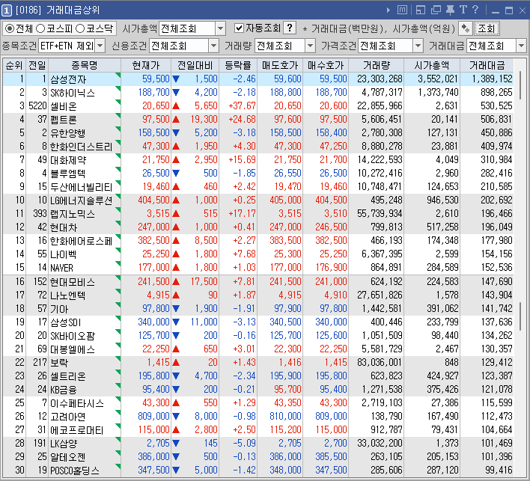Select the 유한양행 stock name
Image resolution: width=530 pixels, height=481 pixels.
(67, 133)
